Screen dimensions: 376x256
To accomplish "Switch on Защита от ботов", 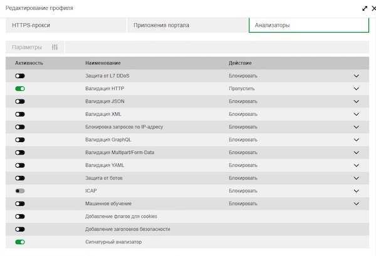I will point(20,178).
